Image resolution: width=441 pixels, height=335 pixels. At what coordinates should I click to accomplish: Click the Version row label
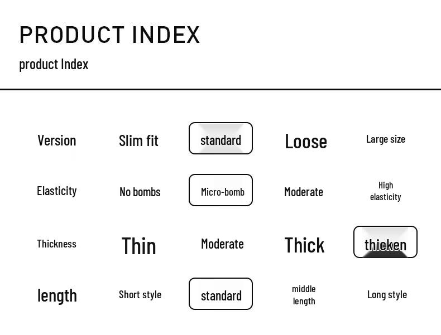(56, 140)
